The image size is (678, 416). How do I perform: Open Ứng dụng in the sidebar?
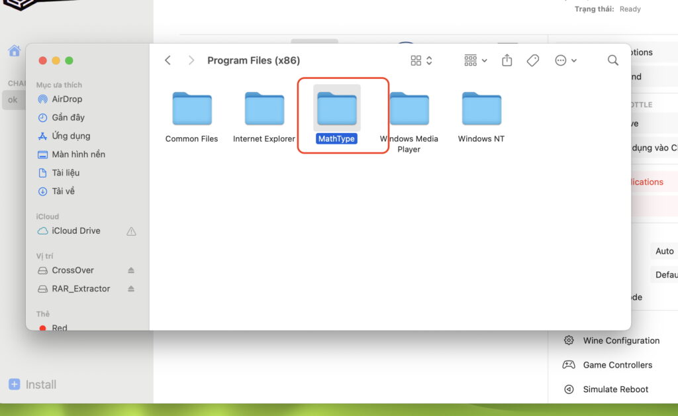71,136
